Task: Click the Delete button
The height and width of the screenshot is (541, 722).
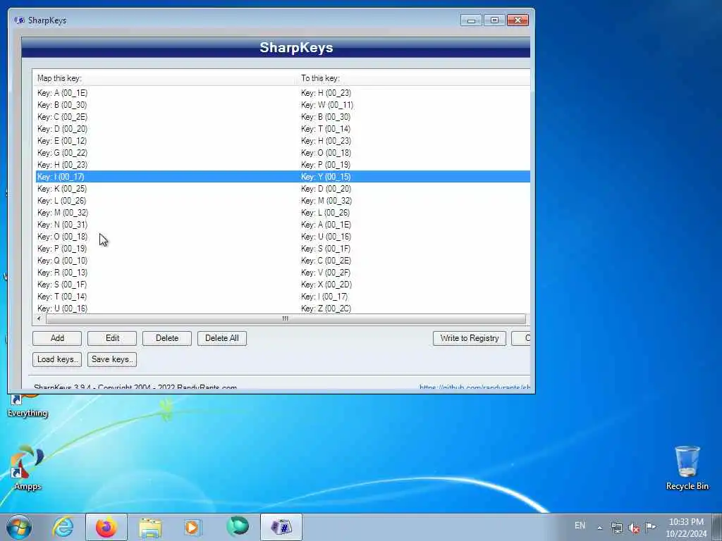Action: 167,338
